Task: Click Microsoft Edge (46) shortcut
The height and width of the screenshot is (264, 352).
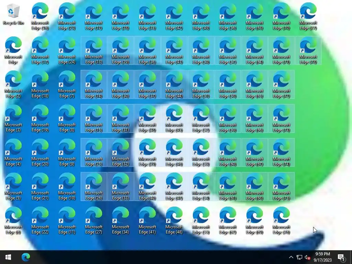Action: [x=174, y=153]
